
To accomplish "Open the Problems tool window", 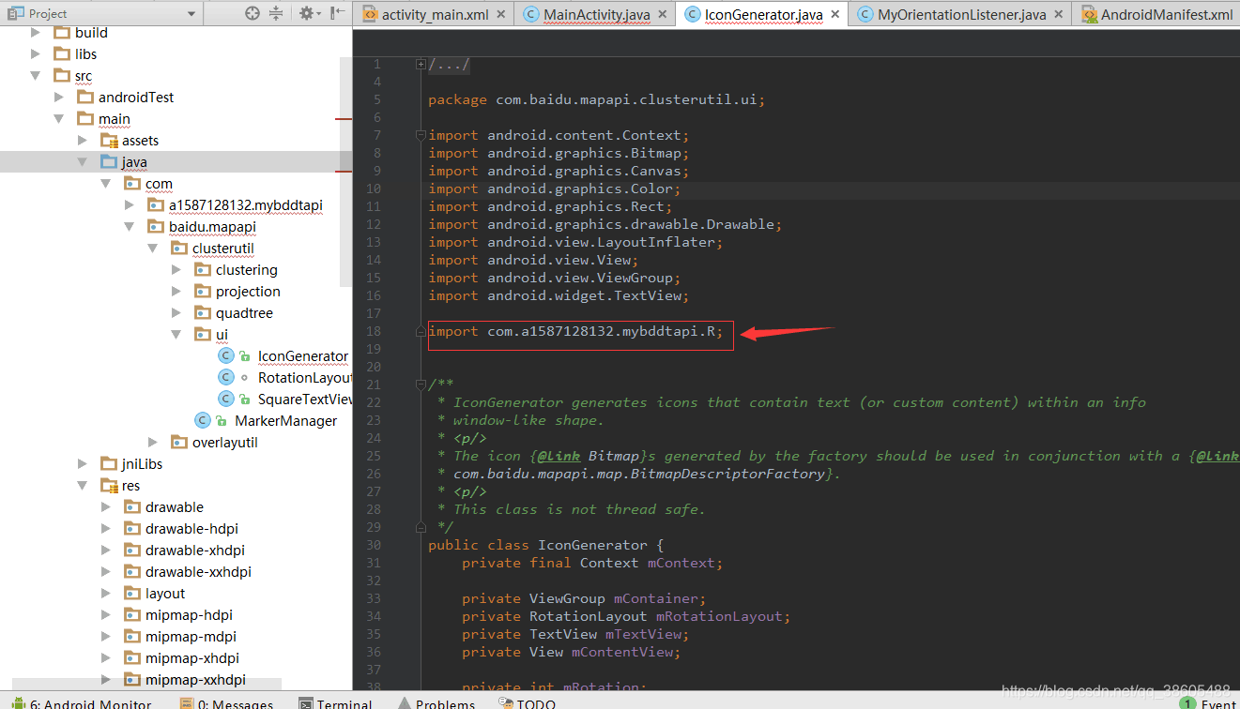I will [436, 703].
